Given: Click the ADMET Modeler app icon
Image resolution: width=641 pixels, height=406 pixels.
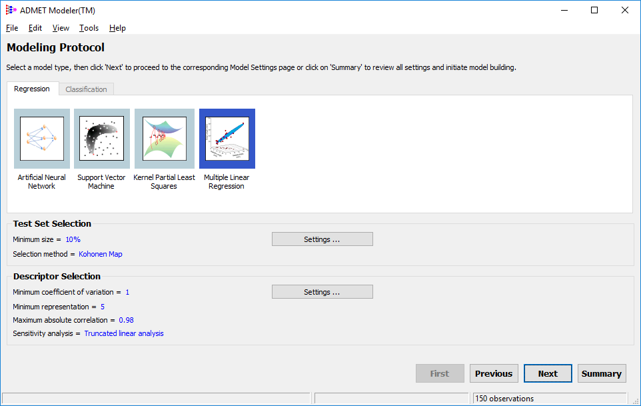Looking at the screenshot, I should point(11,10).
